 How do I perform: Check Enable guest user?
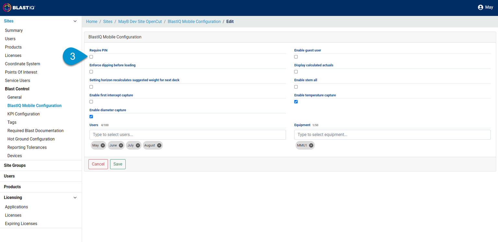coord(296,57)
